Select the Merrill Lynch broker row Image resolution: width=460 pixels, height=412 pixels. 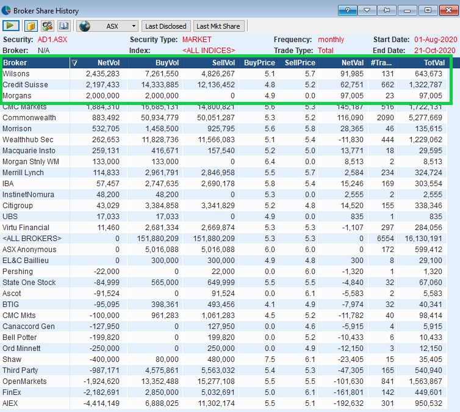pyautogui.click(x=225, y=173)
